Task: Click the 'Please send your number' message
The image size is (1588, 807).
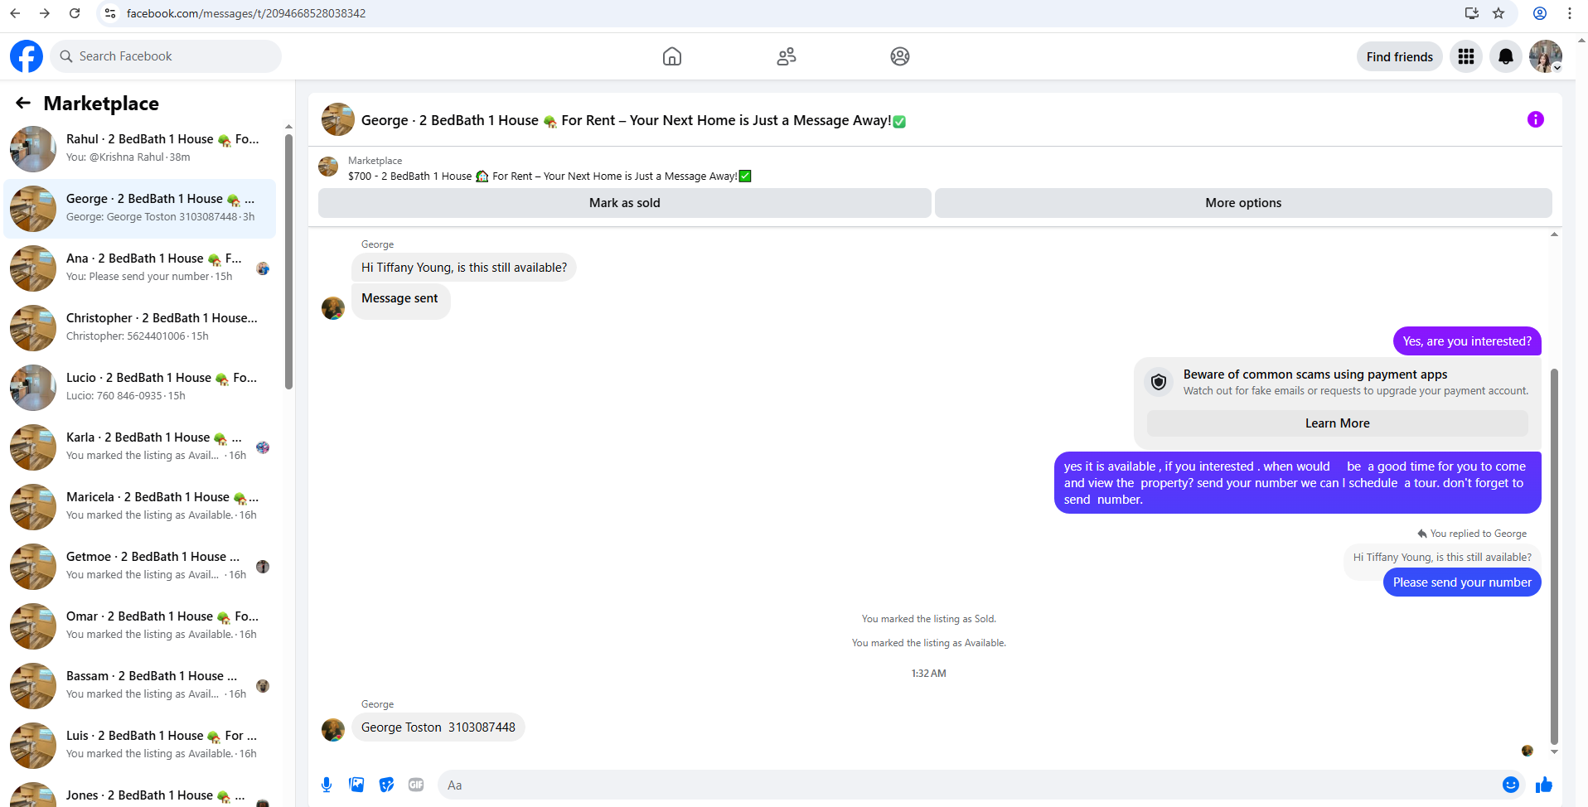Action: [1462, 582]
